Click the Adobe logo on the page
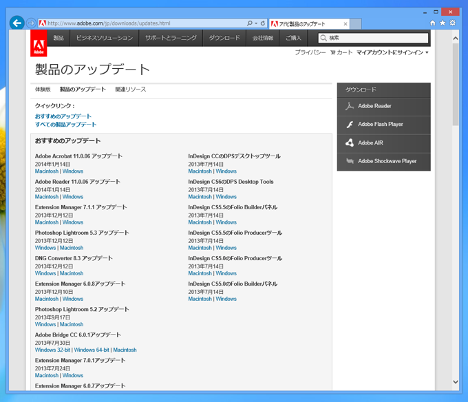This screenshot has width=468, height=402. [x=39, y=43]
